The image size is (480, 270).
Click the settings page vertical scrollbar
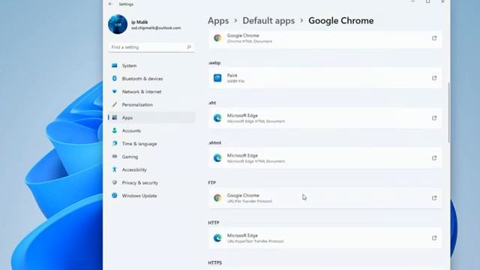(448, 112)
